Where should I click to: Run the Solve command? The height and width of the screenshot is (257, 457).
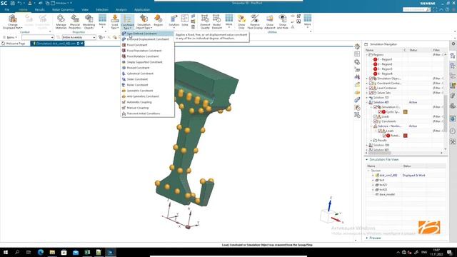click(185, 21)
